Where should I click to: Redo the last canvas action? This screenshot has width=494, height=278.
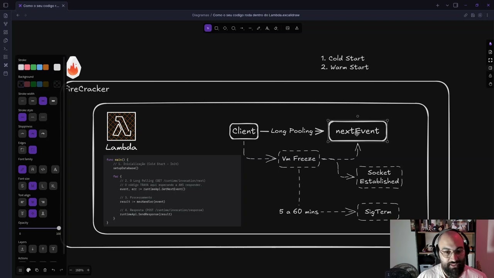[61, 270]
